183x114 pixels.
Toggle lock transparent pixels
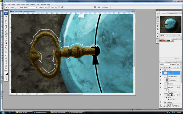(x=164, y=67)
